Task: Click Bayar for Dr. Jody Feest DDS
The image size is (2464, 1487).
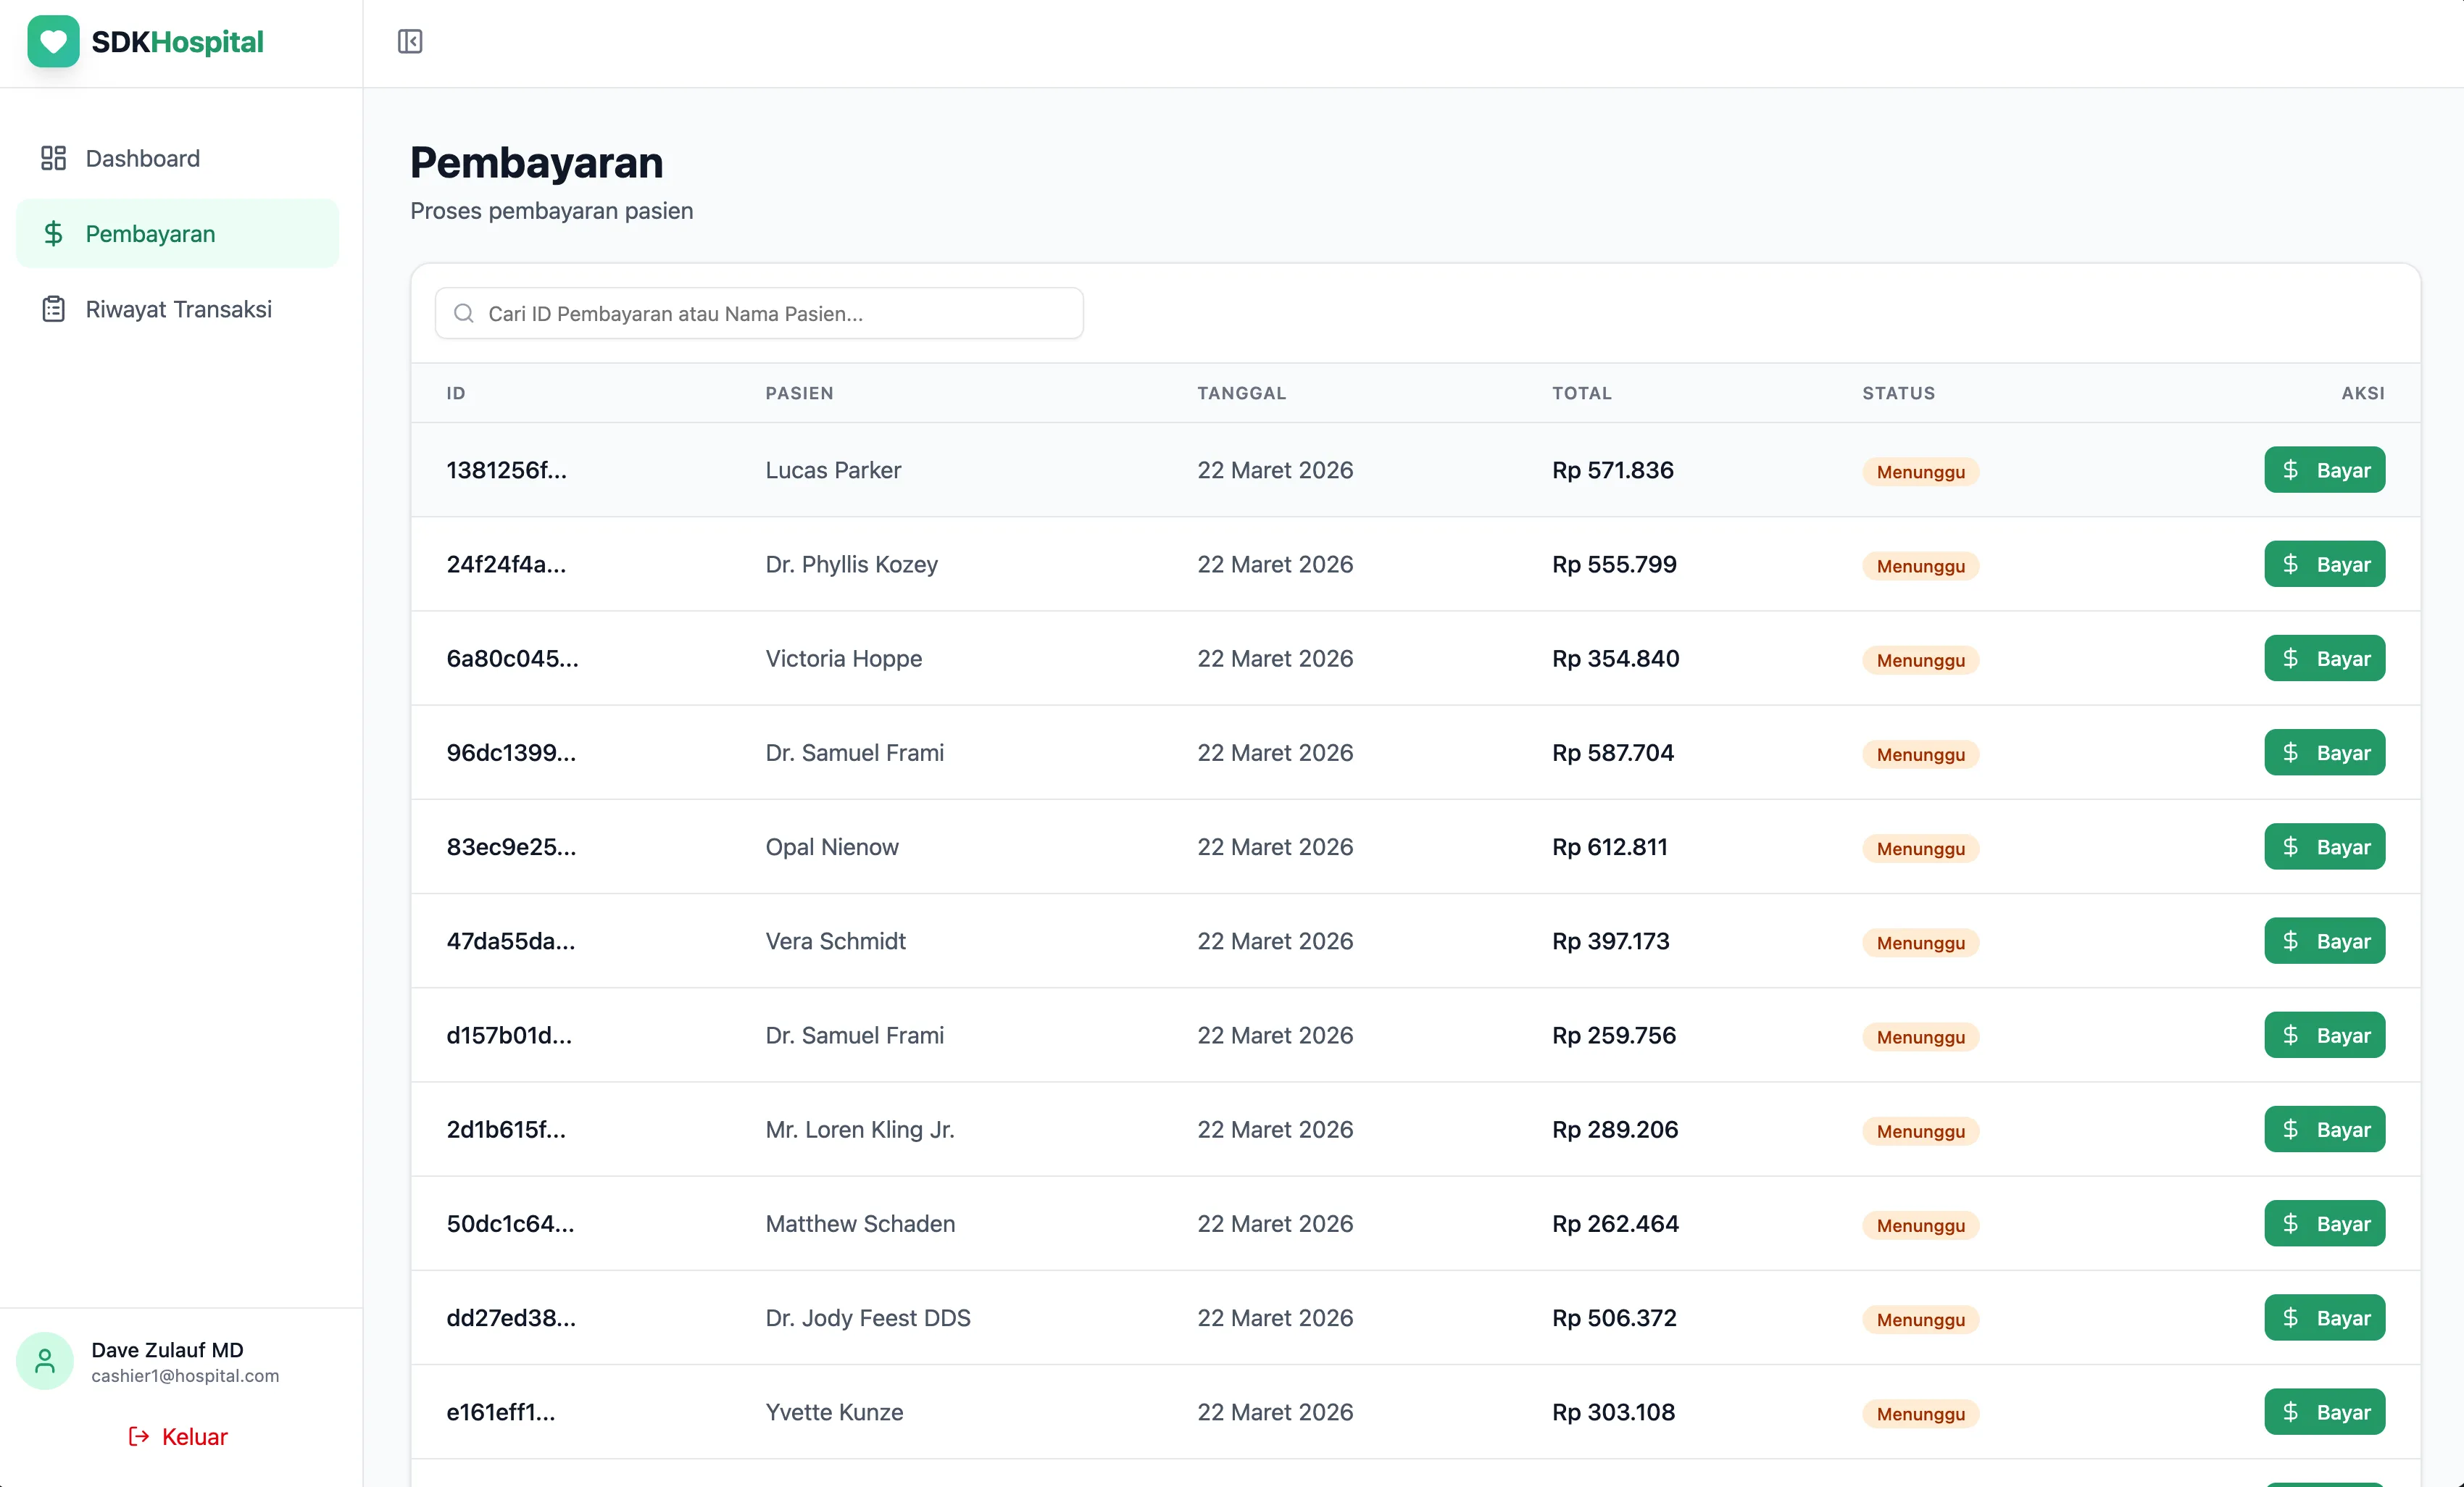Action: click(x=2325, y=1318)
